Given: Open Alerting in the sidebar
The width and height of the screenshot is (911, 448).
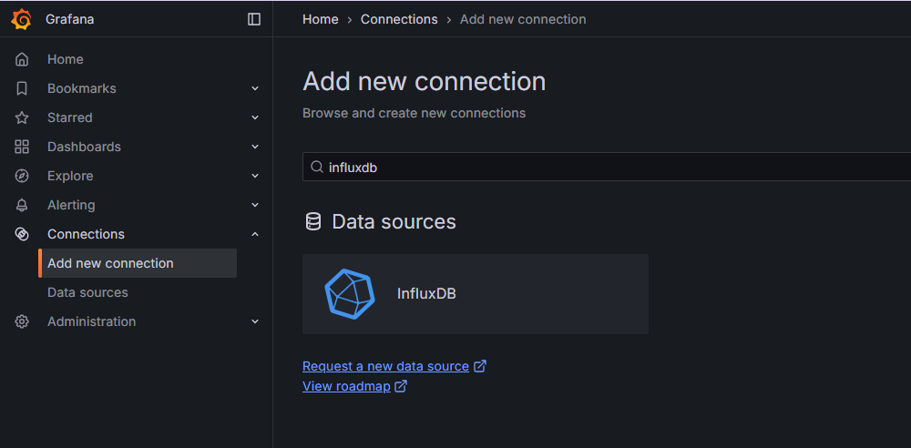Looking at the screenshot, I should [x=71, y=205].
